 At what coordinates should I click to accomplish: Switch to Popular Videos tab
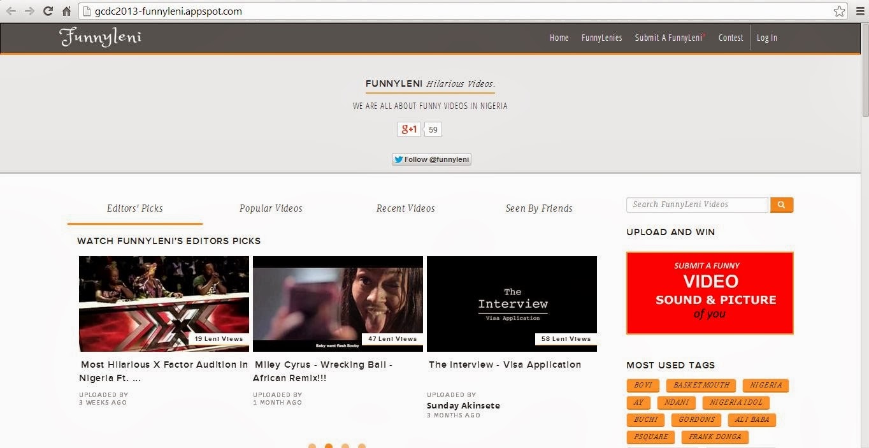271,208
